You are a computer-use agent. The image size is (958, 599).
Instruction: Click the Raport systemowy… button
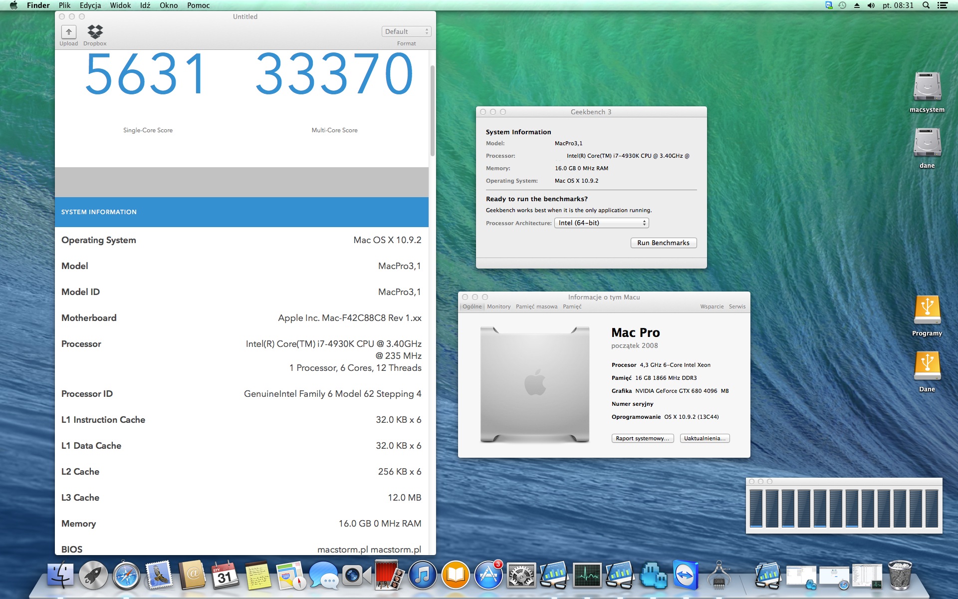pos(643,438)
